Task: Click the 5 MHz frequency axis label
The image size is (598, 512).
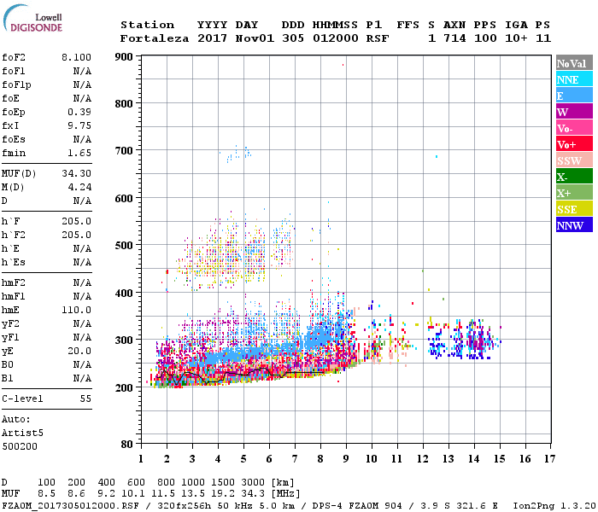Action: (243, 459)
